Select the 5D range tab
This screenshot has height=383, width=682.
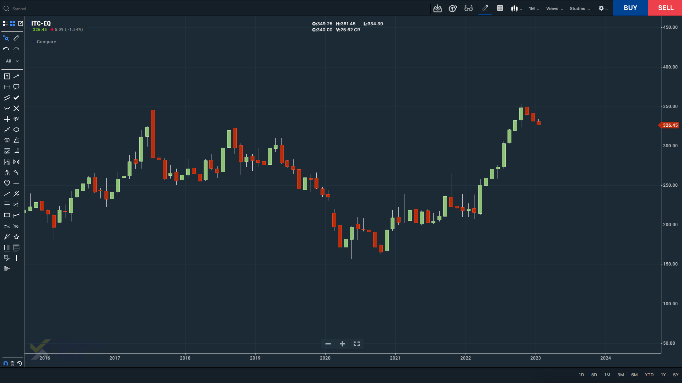(x=594, y=375)
